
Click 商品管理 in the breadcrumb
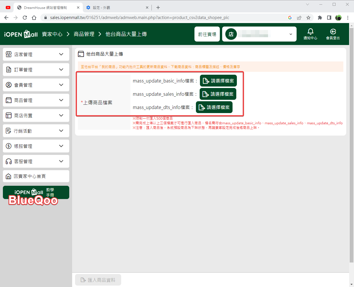[84, 34]
